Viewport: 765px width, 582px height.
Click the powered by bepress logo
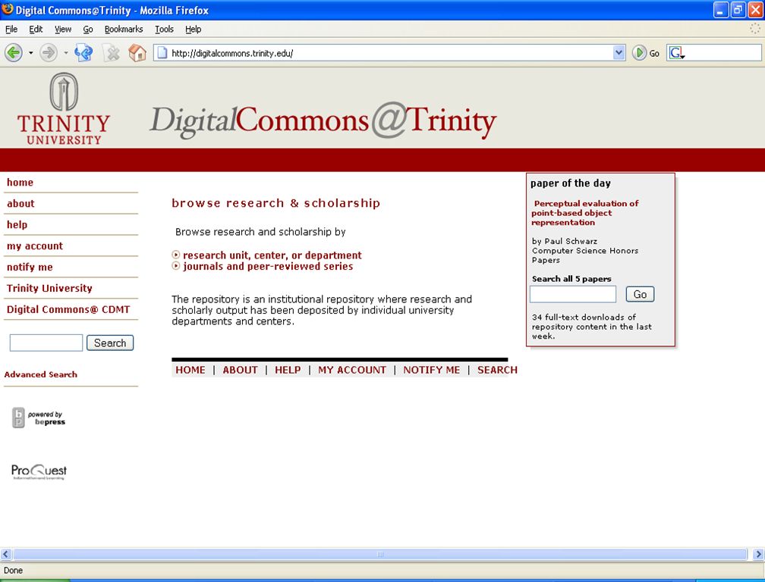[39, 418]
